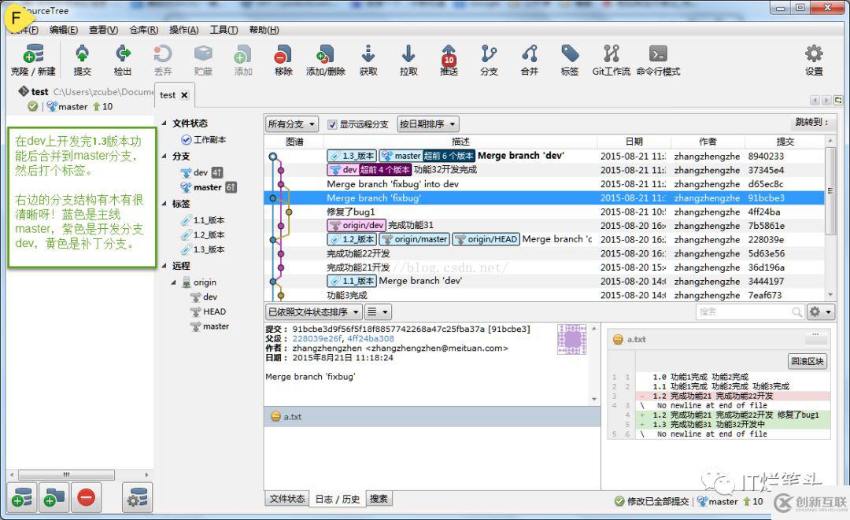
Task: Open the All branches (所有分支) dropdown
Action: 292,124
